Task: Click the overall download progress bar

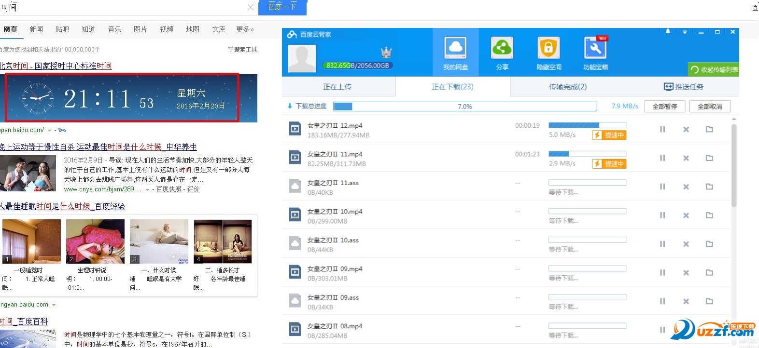Action: click(x=465, y=107)
